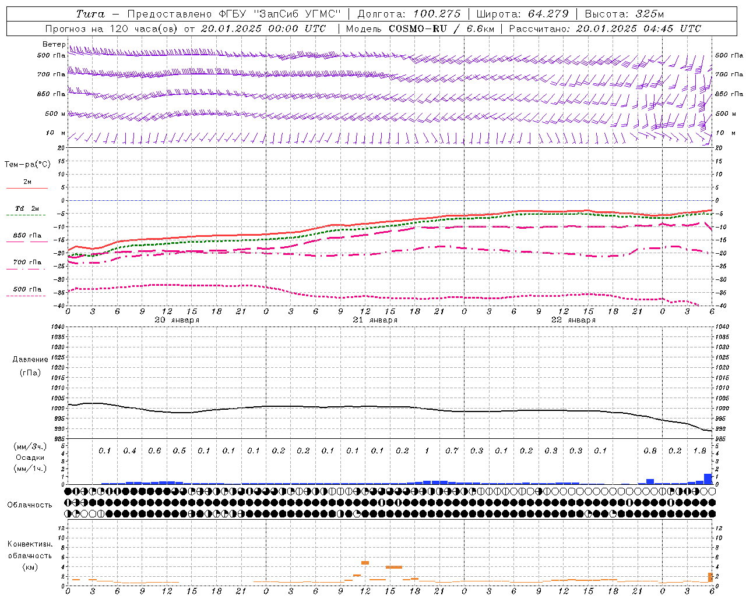Click the "(мм/1ч.)" hourly precipitation unit label
The width and height of the screenshot is (746, 596).
[x=30, y=469]
